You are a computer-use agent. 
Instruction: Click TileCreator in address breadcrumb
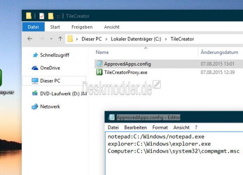click(182, 39)
